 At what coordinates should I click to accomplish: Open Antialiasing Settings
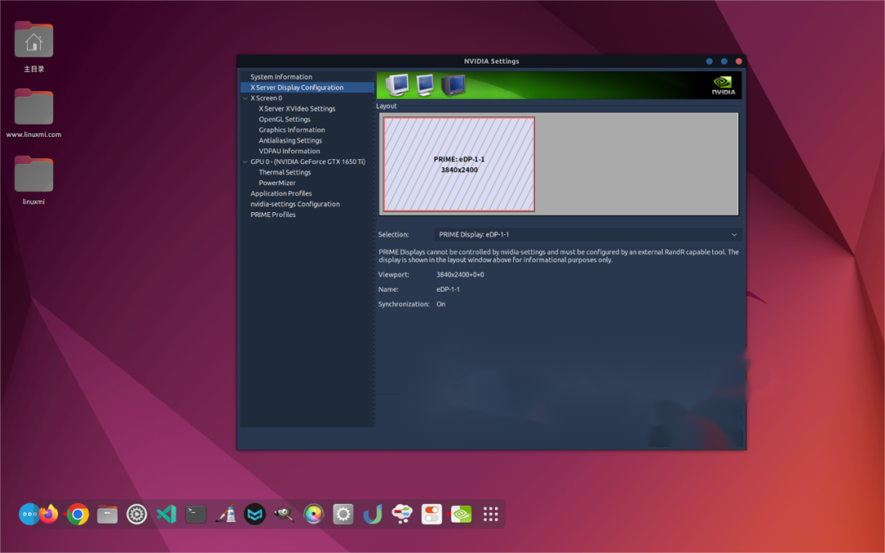point(290,141)
